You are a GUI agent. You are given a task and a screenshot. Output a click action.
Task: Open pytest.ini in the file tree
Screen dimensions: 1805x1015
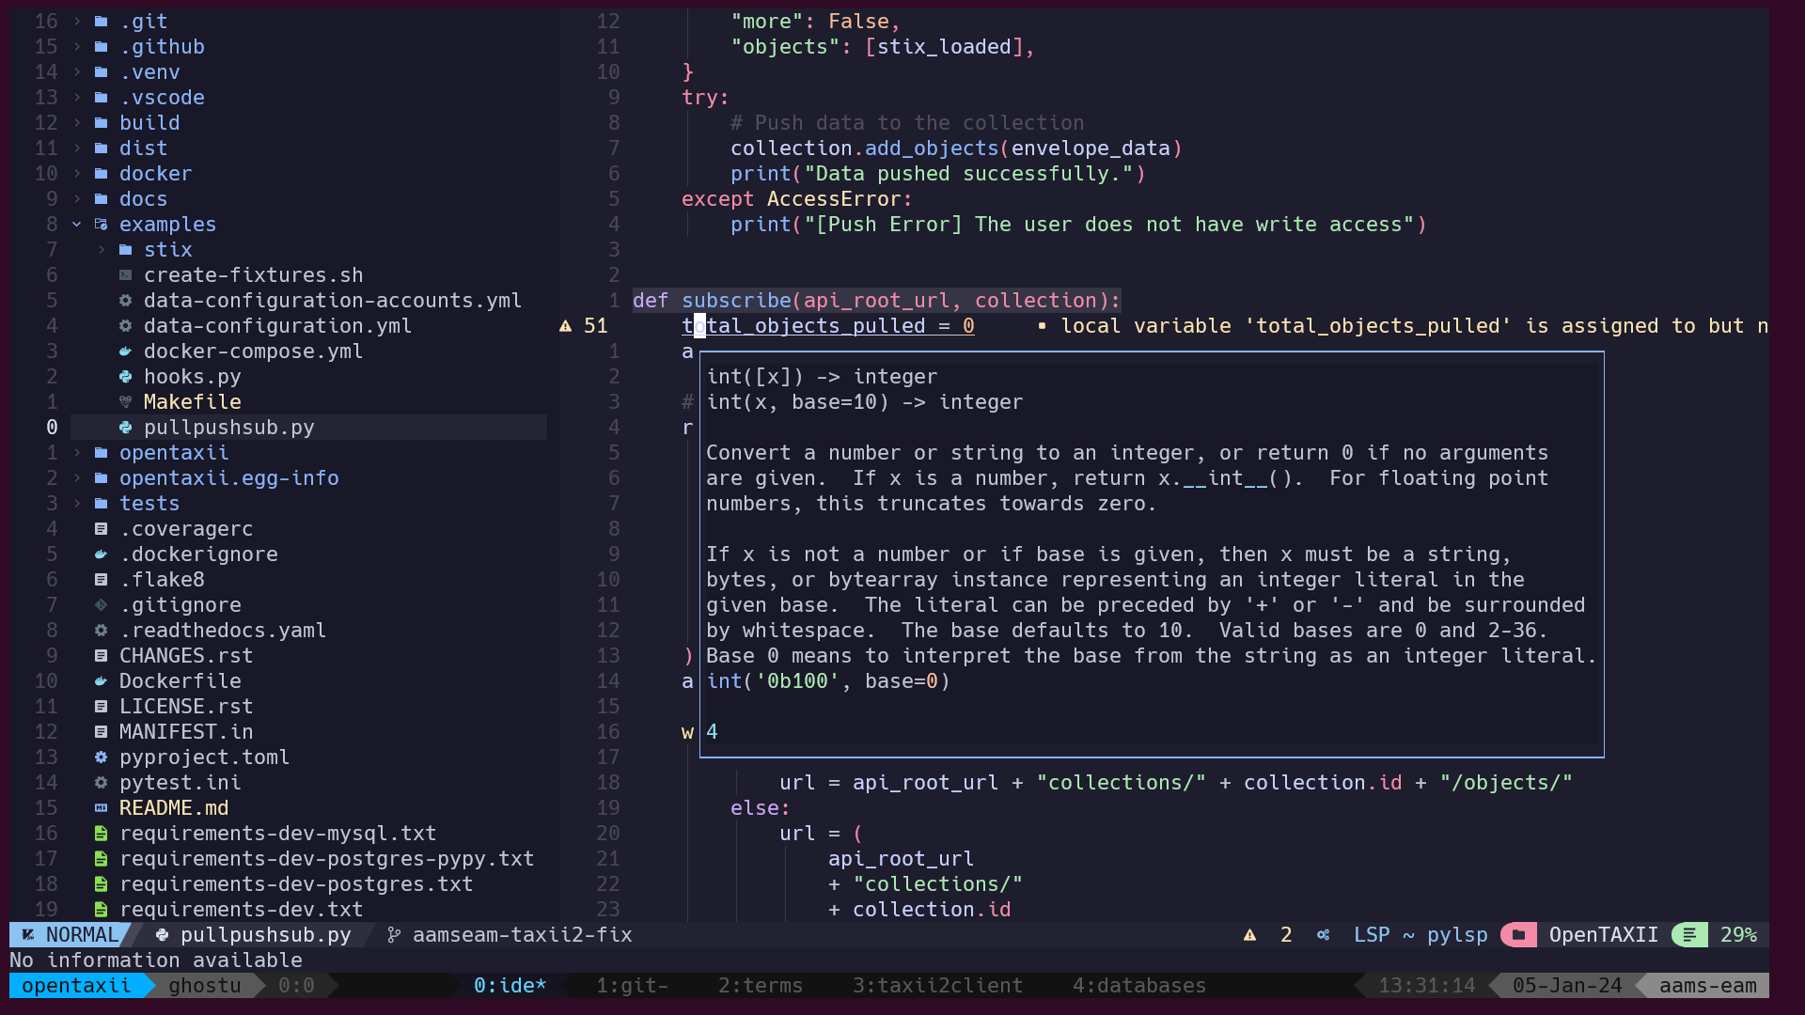(x=180, y=783)
